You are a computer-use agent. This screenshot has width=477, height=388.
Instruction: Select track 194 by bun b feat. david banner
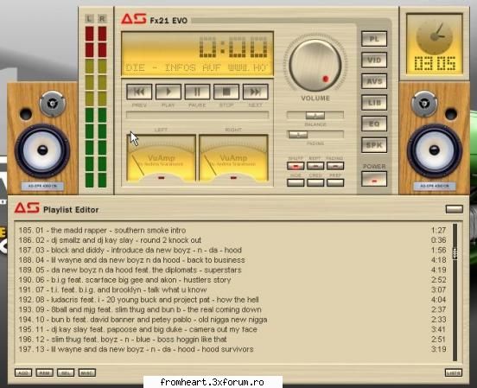point(232,320)
